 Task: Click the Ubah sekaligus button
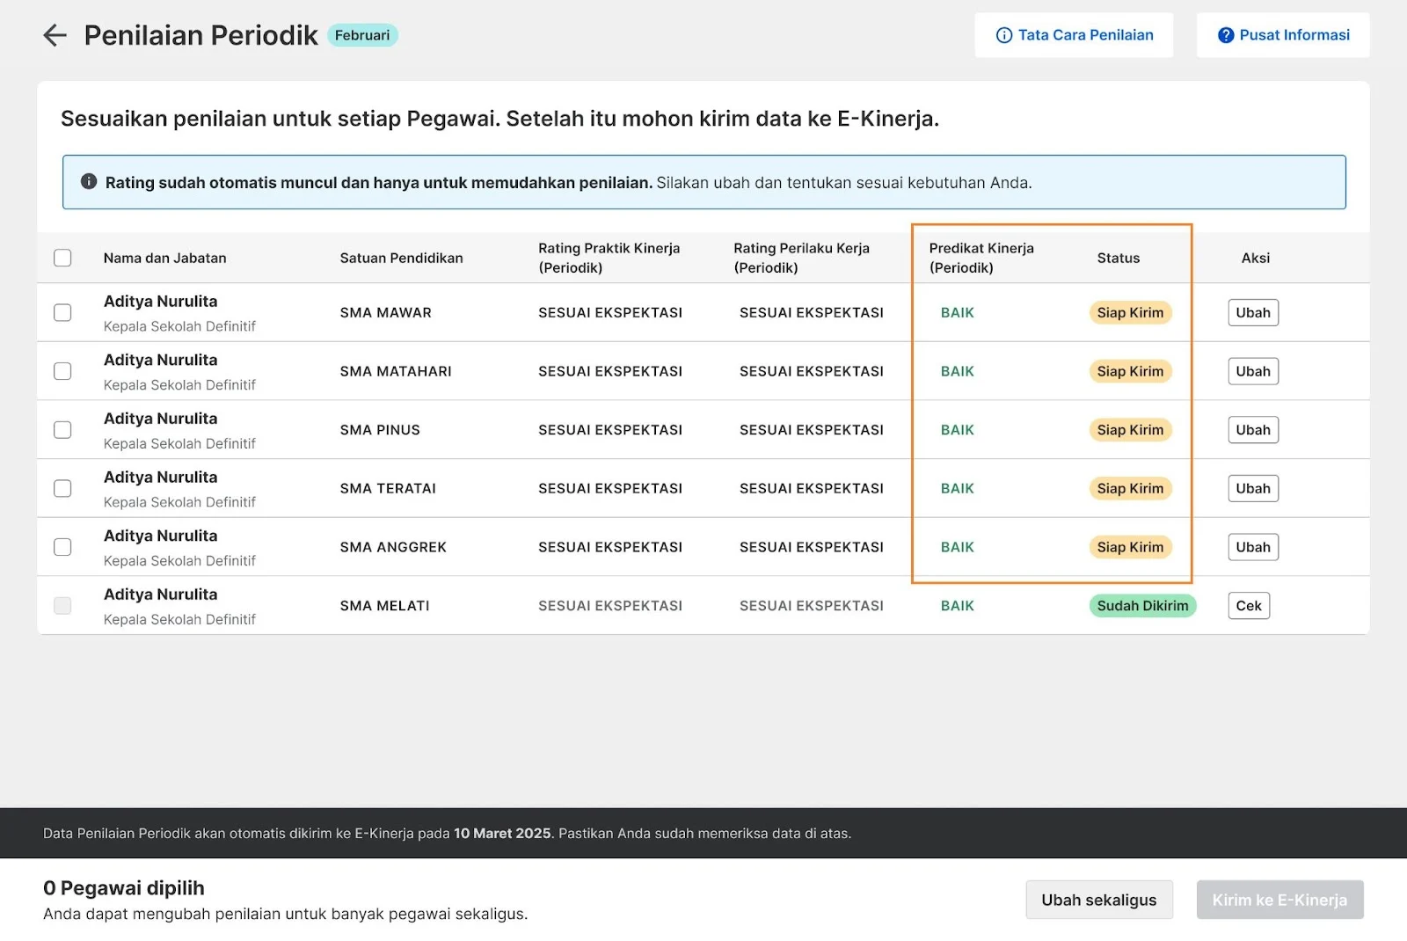point(1099,900)
